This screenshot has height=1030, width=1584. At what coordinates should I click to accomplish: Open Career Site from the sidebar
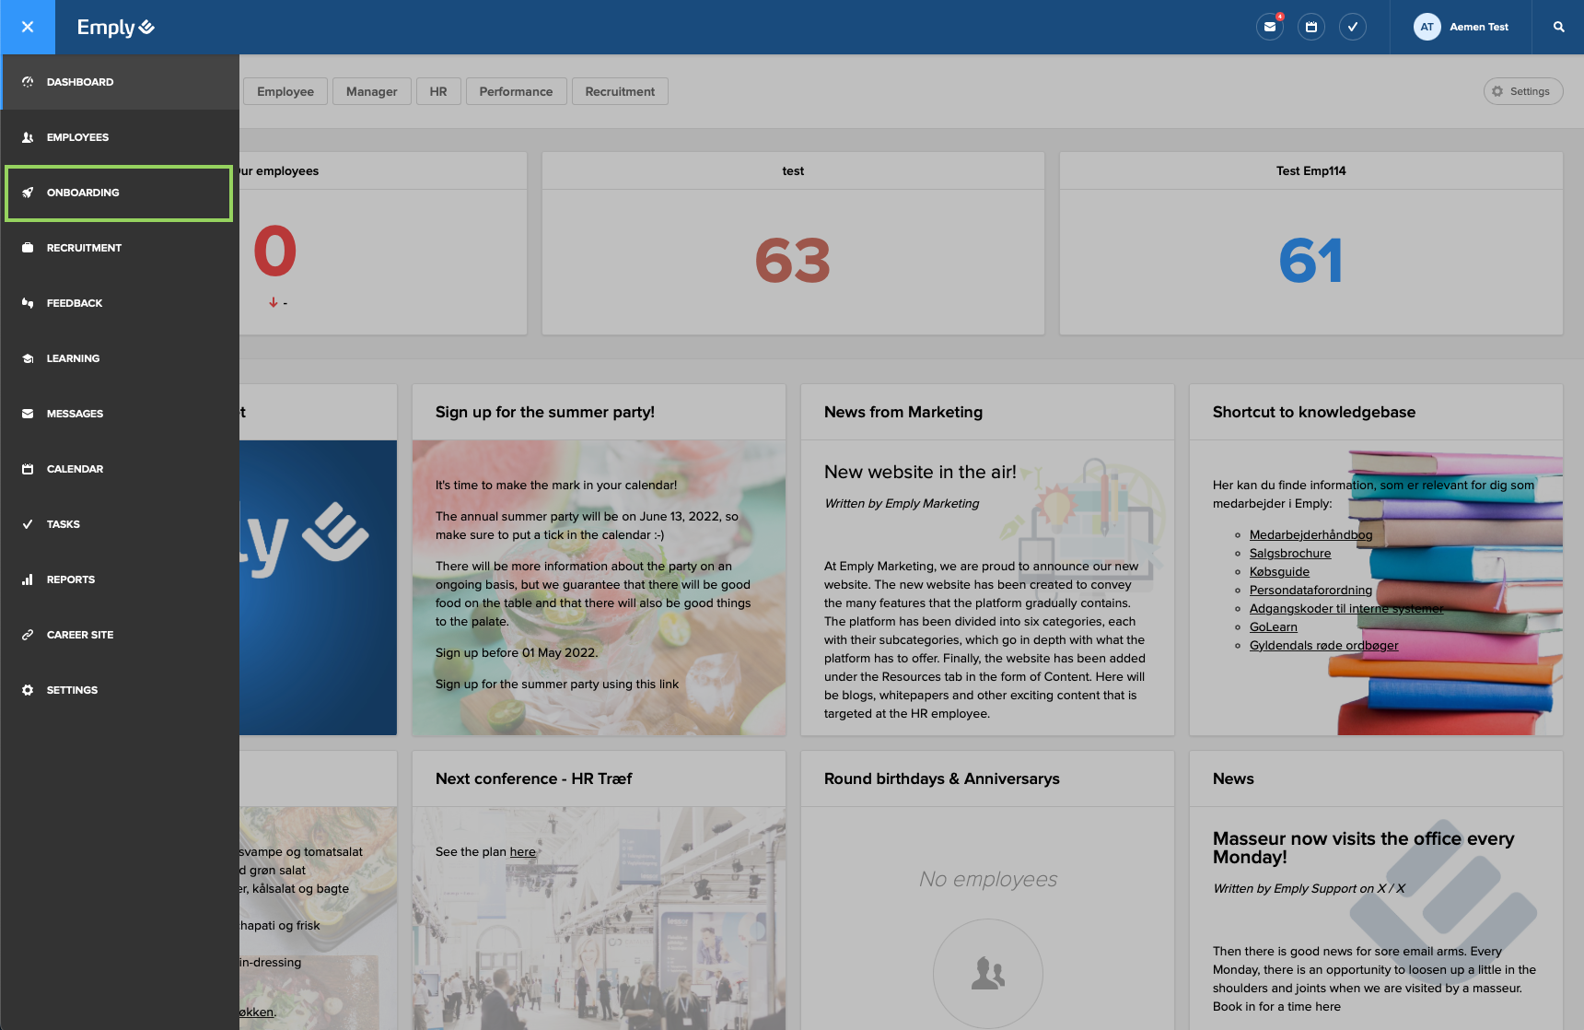coord(79,634)
